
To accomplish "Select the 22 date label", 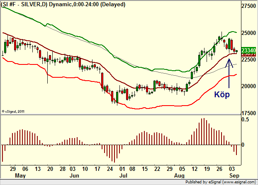I will (x=157, y=169).
